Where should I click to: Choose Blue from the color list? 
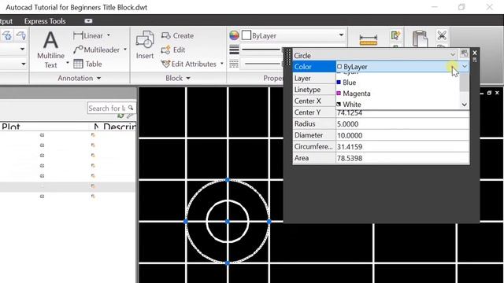click(398, 83)
